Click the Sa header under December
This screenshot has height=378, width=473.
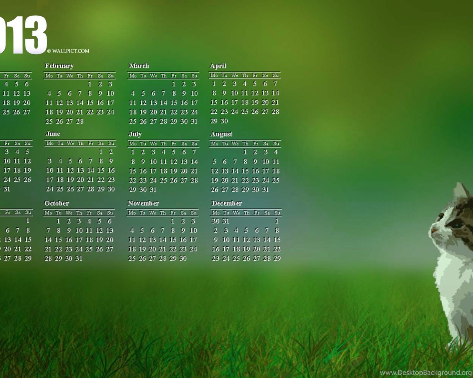(267, 213)
